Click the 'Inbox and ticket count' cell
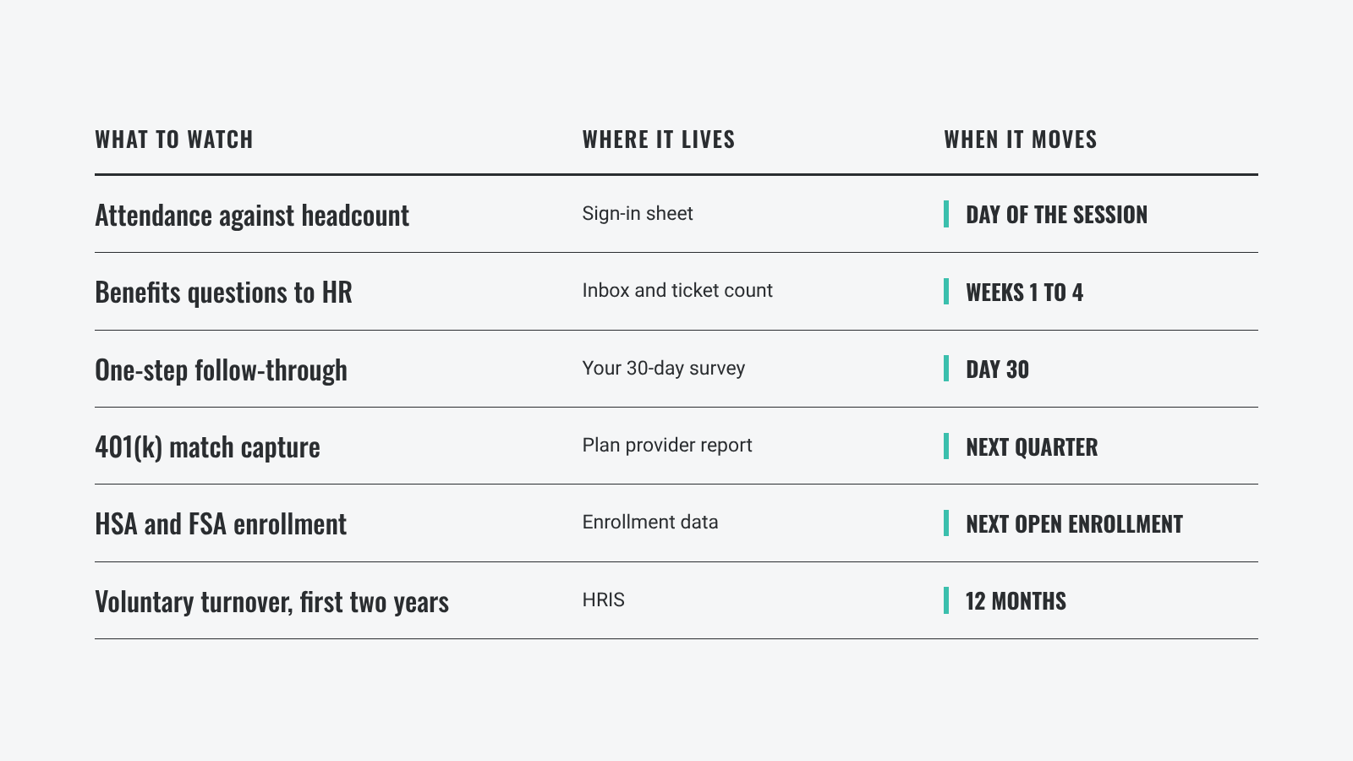The height and width of the screenshot is (761, 1353). [x=677, y=290]
